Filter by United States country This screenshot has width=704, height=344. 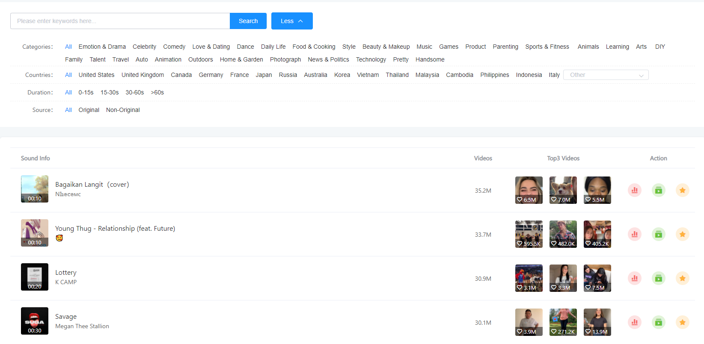(96, 75)
